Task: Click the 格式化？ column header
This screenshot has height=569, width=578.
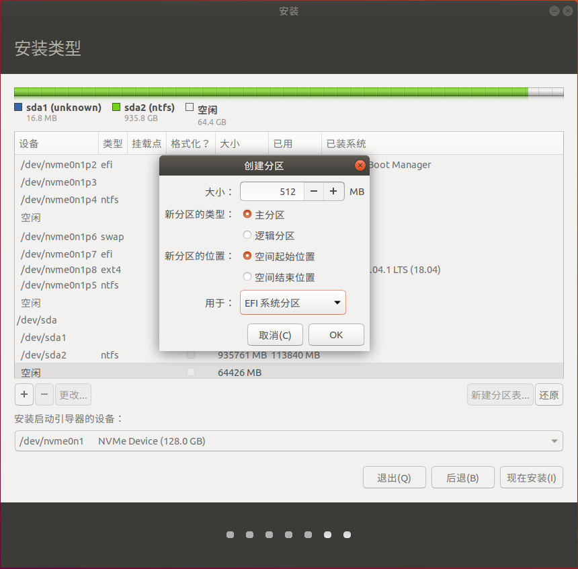Action: [191, 143]
